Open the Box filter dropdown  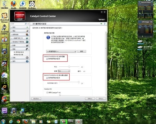pyautogui.click(x=64, y=71)
